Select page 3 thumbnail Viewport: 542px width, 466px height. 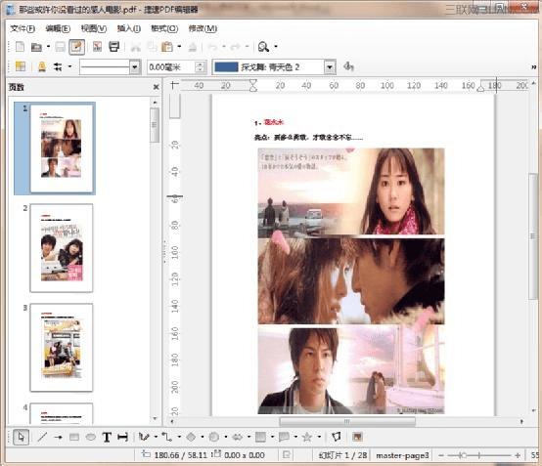(x=62, y=347)
